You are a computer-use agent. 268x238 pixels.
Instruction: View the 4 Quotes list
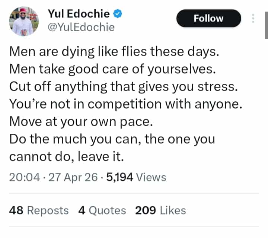[102, 210]
